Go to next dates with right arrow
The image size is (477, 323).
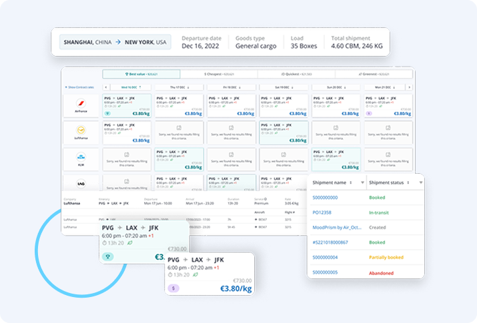[x=409, y=87]
